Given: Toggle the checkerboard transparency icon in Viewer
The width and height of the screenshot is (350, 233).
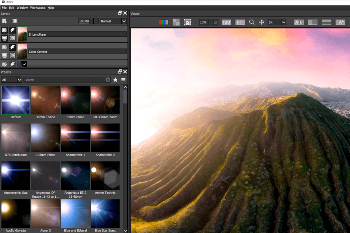Looking at the screenshot, I should tap(176, 22).
